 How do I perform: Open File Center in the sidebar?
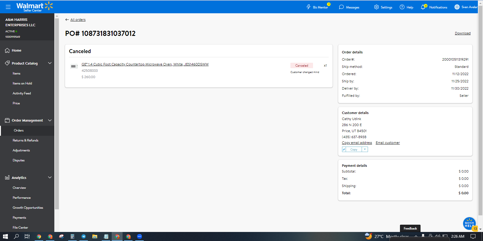pos(20,227)
